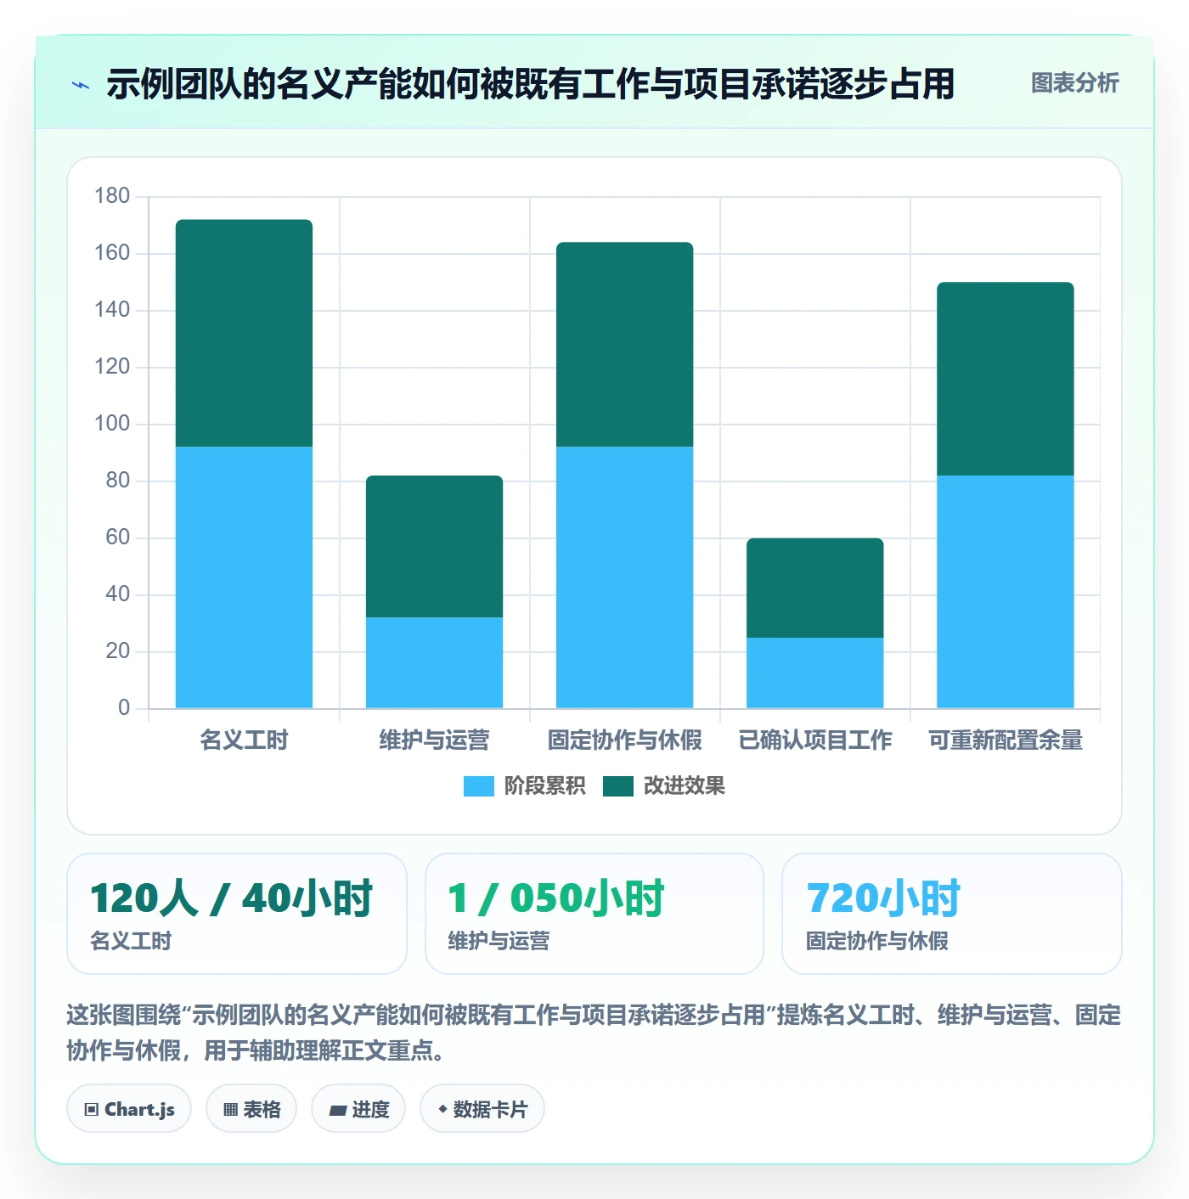Viewport: 1189px width, 1199px height.
Task: Click the dark green segment of the 已确认项目工作 bar
Action: [814, 588]
